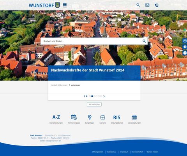Click the slideshow play button
The height and width of the screenshot is (156, 187).
(87, 96)
